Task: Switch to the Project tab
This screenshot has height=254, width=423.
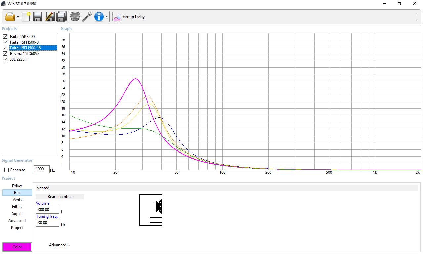Action: point(17,228)
